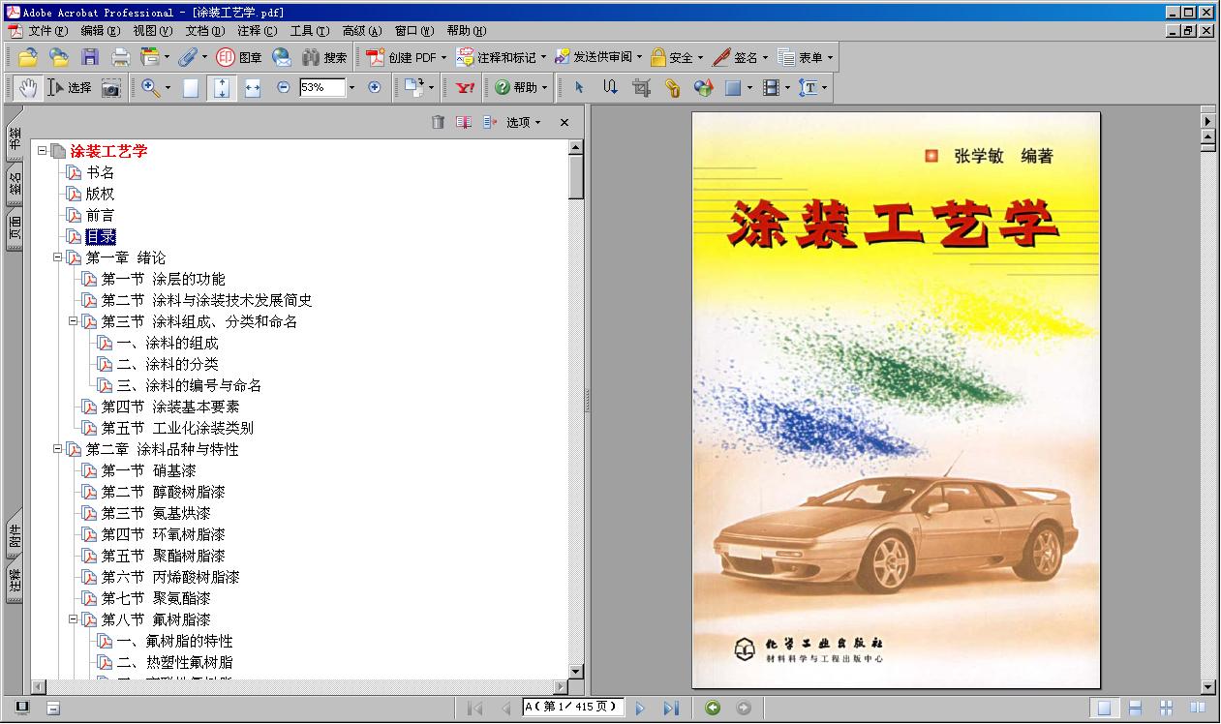Collapse 第二章 涂料品种与特性 node
Image resolution: width=1221 pixels, height=724 pixels.
(58, 449)
